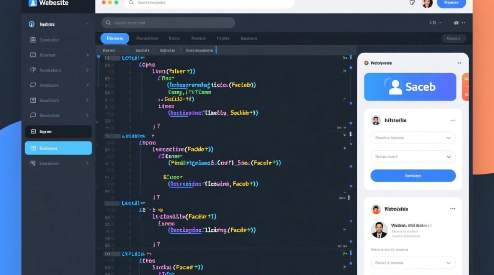Click the Webesite brand name text
Image resolution: width=494 pixels, height=275 pixels.
tap(53, 3)
